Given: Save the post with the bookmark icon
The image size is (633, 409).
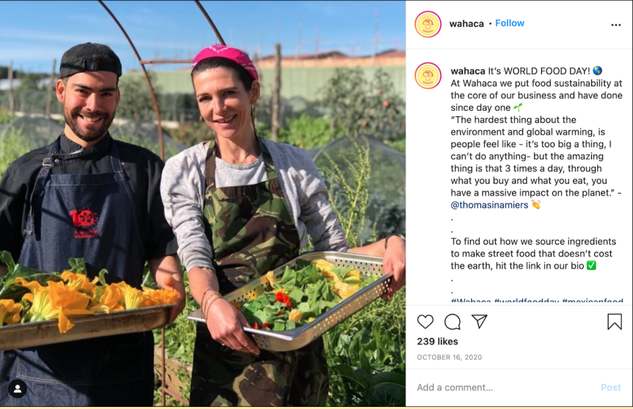Looking at the screenshot, I should (615, 322).
